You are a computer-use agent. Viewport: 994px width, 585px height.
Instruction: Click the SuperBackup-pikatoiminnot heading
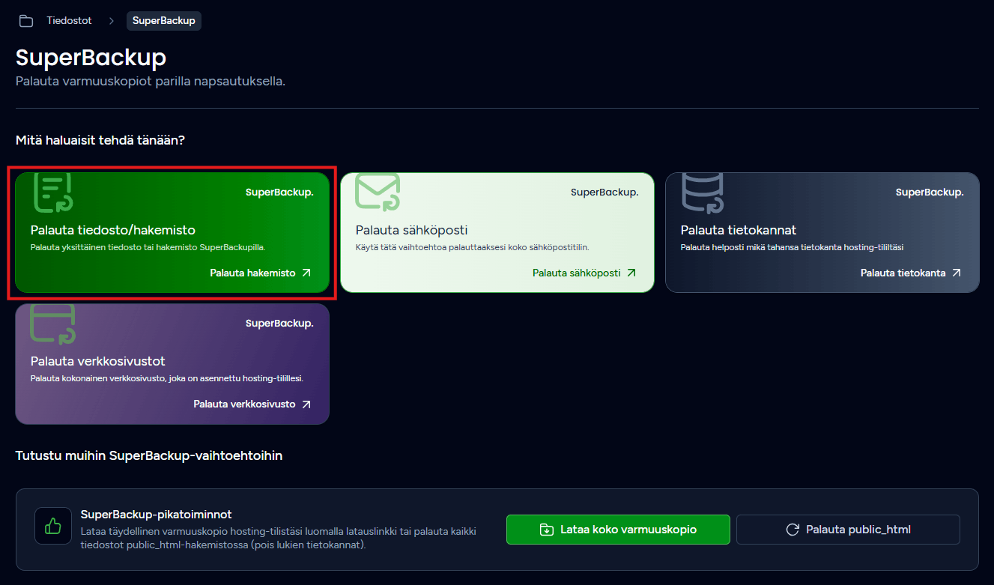point(156,515)
